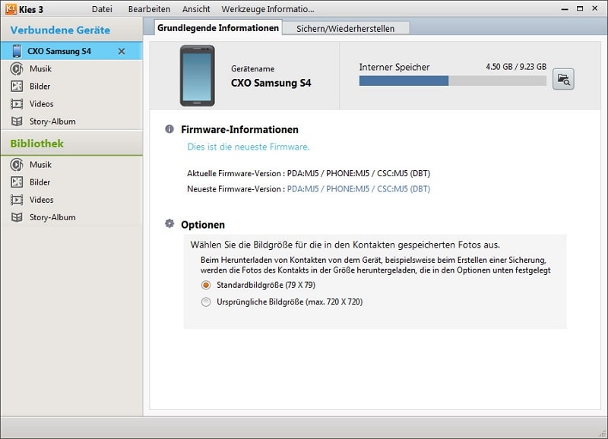
Task: Click 'Dies ist die neueste Firmware.' text
Action: 249,147
